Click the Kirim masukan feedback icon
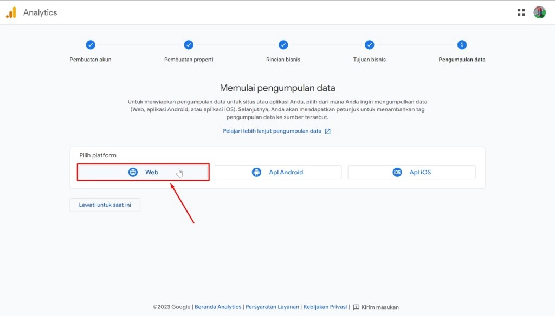555x316 pixels. (356, 307)
